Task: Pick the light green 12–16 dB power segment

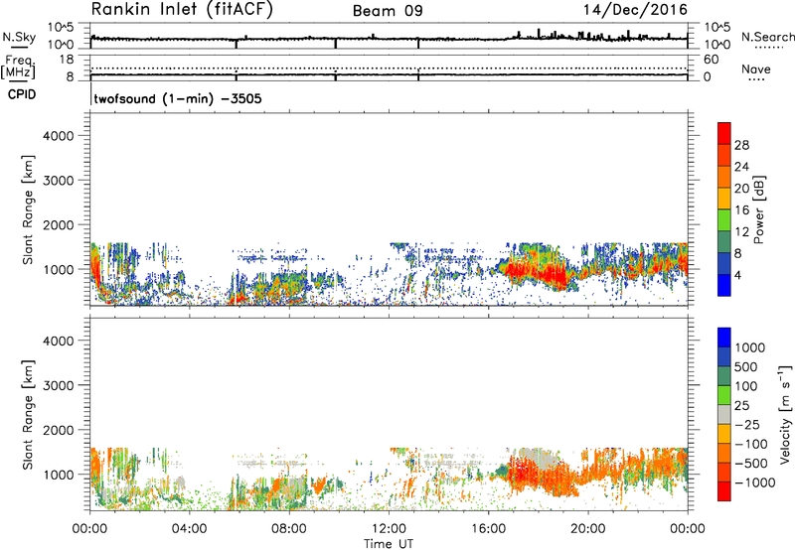Action: [724, 220]
